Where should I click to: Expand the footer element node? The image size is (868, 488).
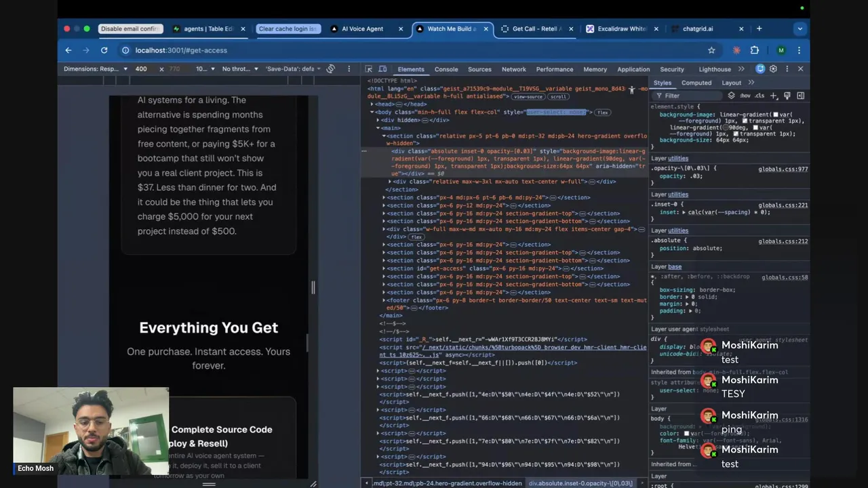click(384, 300)
